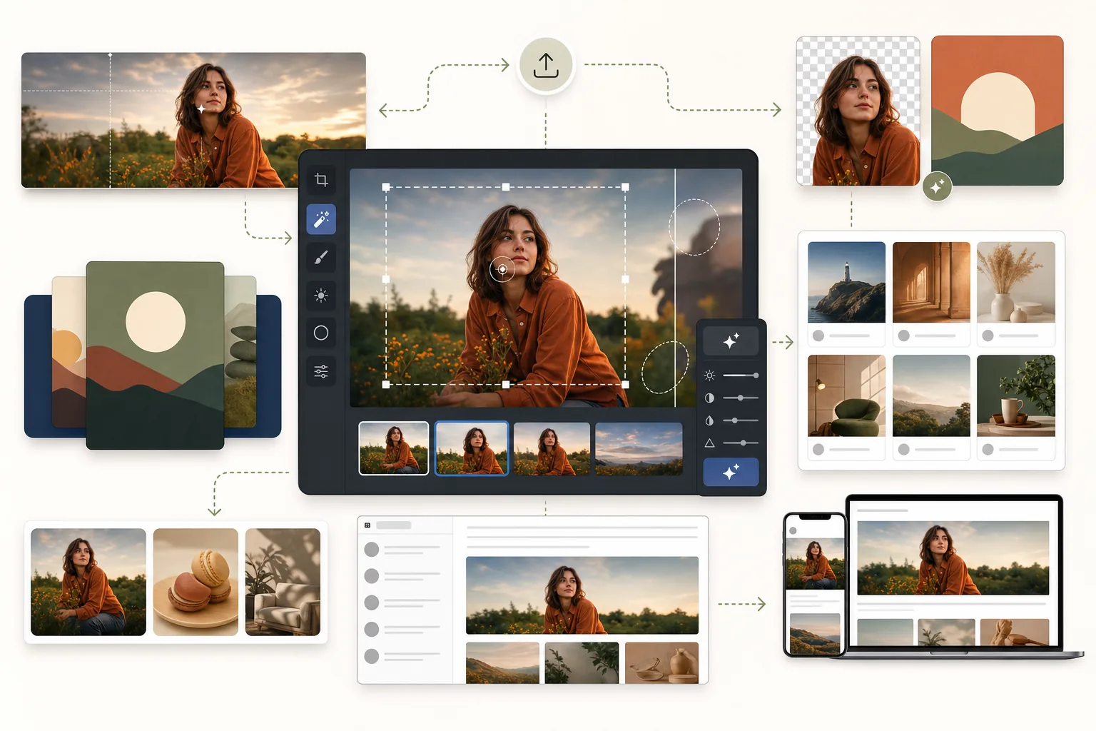This screenshot has width=1096, height=731.
Task: Select the third filmstrip portrait thumbnail
Action: (552, 449)
